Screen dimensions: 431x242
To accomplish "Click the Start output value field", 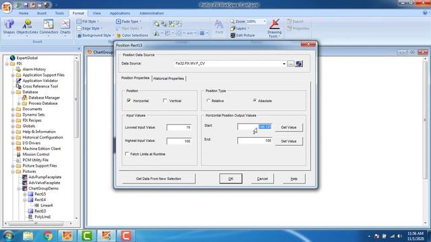I will [255, 126].
